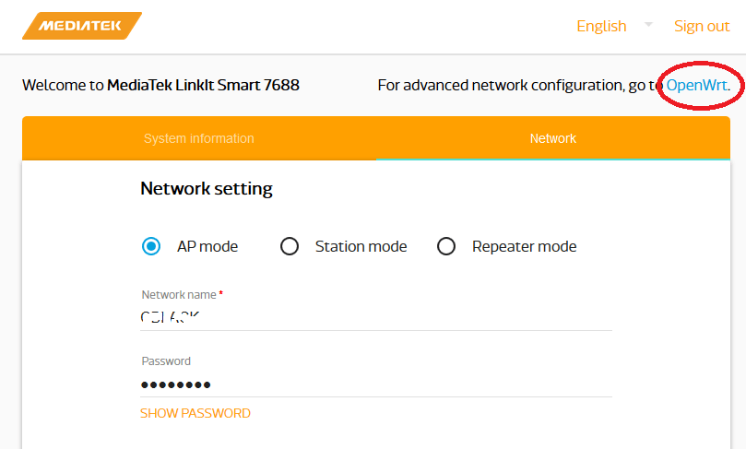
Task: Click the Repeater mode text label
Action: click(x=524, y=246)
